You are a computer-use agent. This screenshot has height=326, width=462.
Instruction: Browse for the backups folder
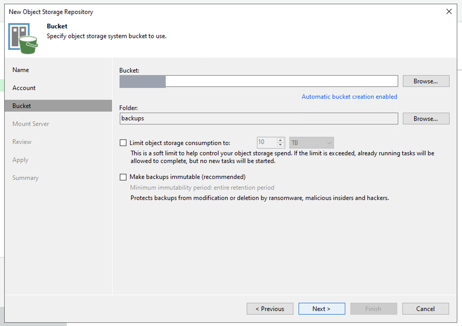click(x=426, y=119)
